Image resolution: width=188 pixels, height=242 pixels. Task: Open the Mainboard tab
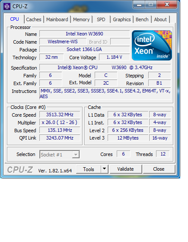tap(57, 19)
